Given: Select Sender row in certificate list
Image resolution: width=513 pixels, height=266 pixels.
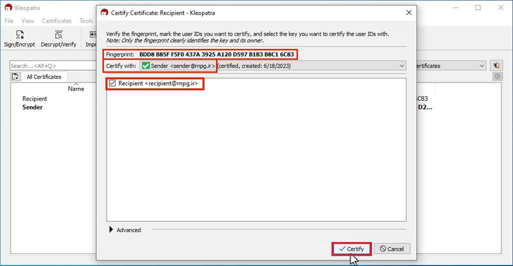Looking at the screenshot, I should coord(32,107).
